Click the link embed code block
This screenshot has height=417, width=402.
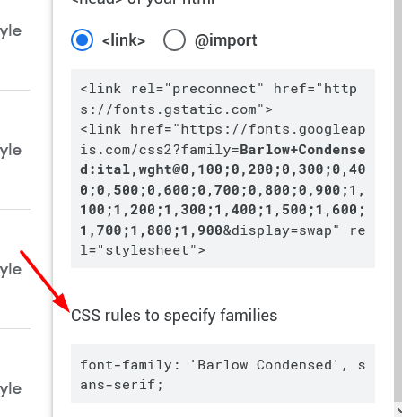pyautogui.click(x=223, y=169)
